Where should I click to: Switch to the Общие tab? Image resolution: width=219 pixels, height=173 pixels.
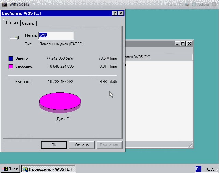coord(12,23)
